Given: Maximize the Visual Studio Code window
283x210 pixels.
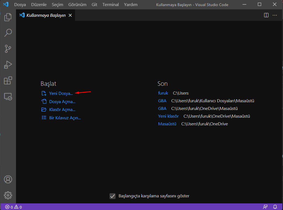Looking at the screenshot, I should pos(259,4).
